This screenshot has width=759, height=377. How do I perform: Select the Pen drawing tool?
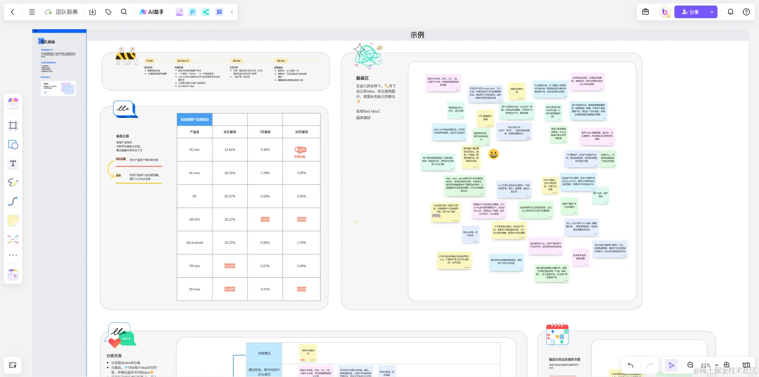point(13,182)
